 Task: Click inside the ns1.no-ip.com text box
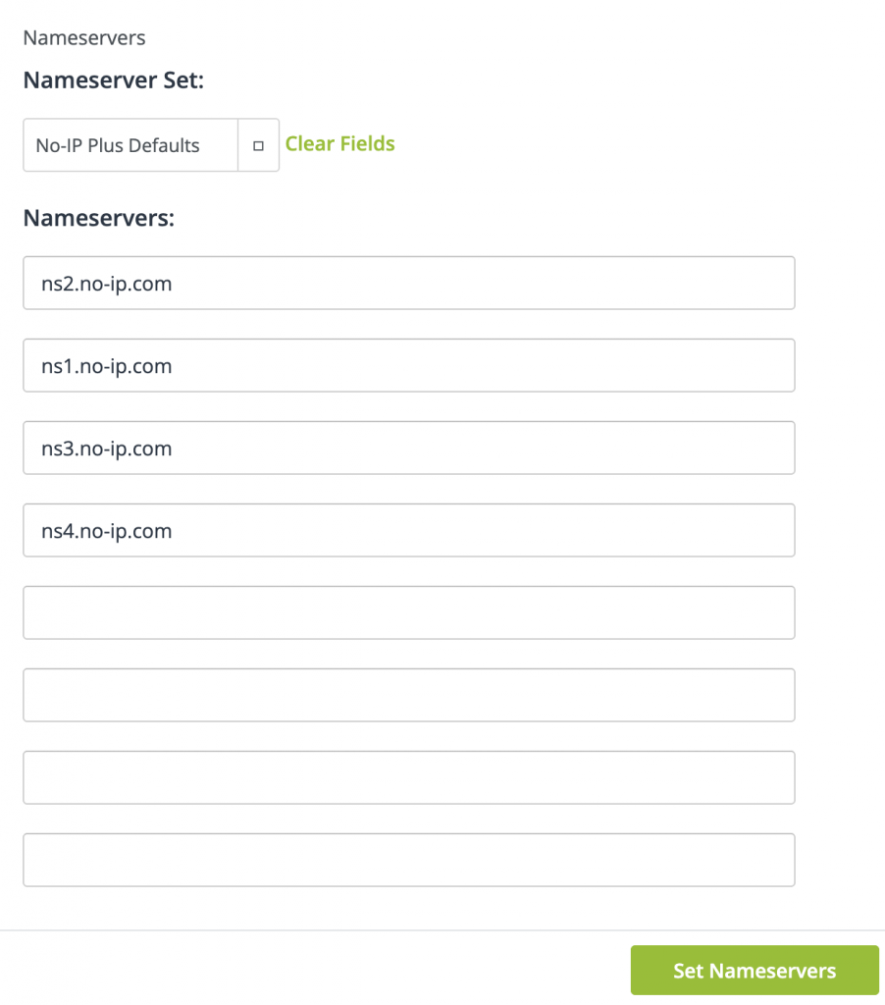[x=408, y=365]
